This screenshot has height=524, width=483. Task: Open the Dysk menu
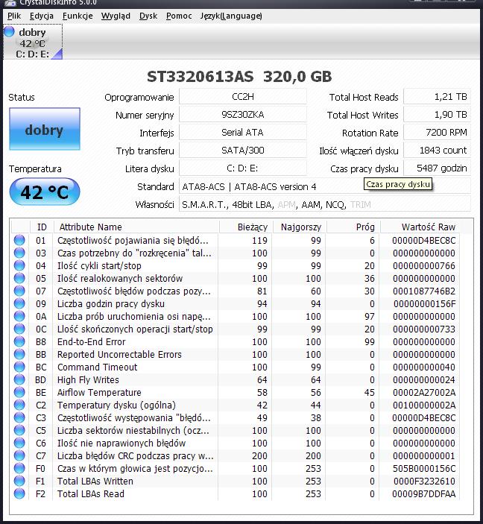click(148, 16)
